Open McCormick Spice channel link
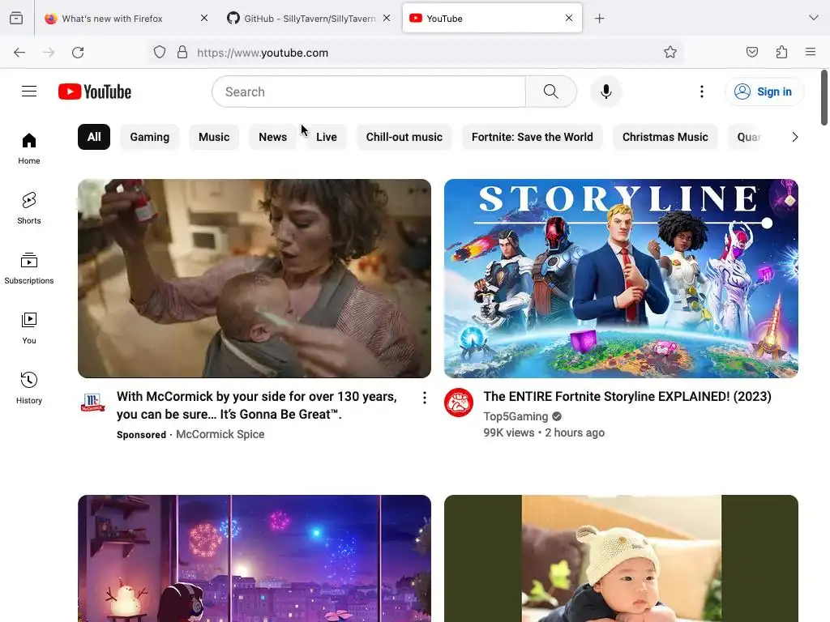 pos(220,434)
